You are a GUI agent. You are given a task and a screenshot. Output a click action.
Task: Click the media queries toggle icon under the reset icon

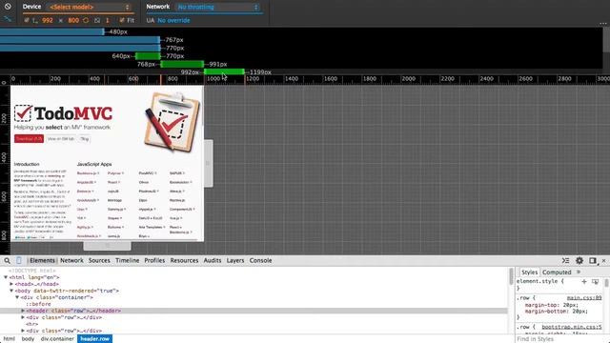coord(8,19)
